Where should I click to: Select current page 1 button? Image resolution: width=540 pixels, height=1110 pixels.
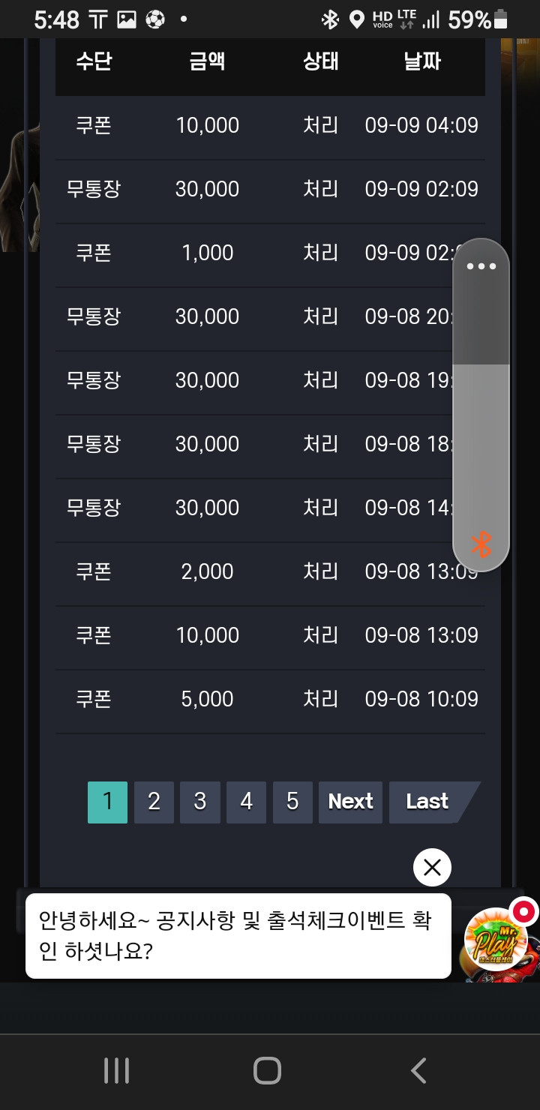107,802
